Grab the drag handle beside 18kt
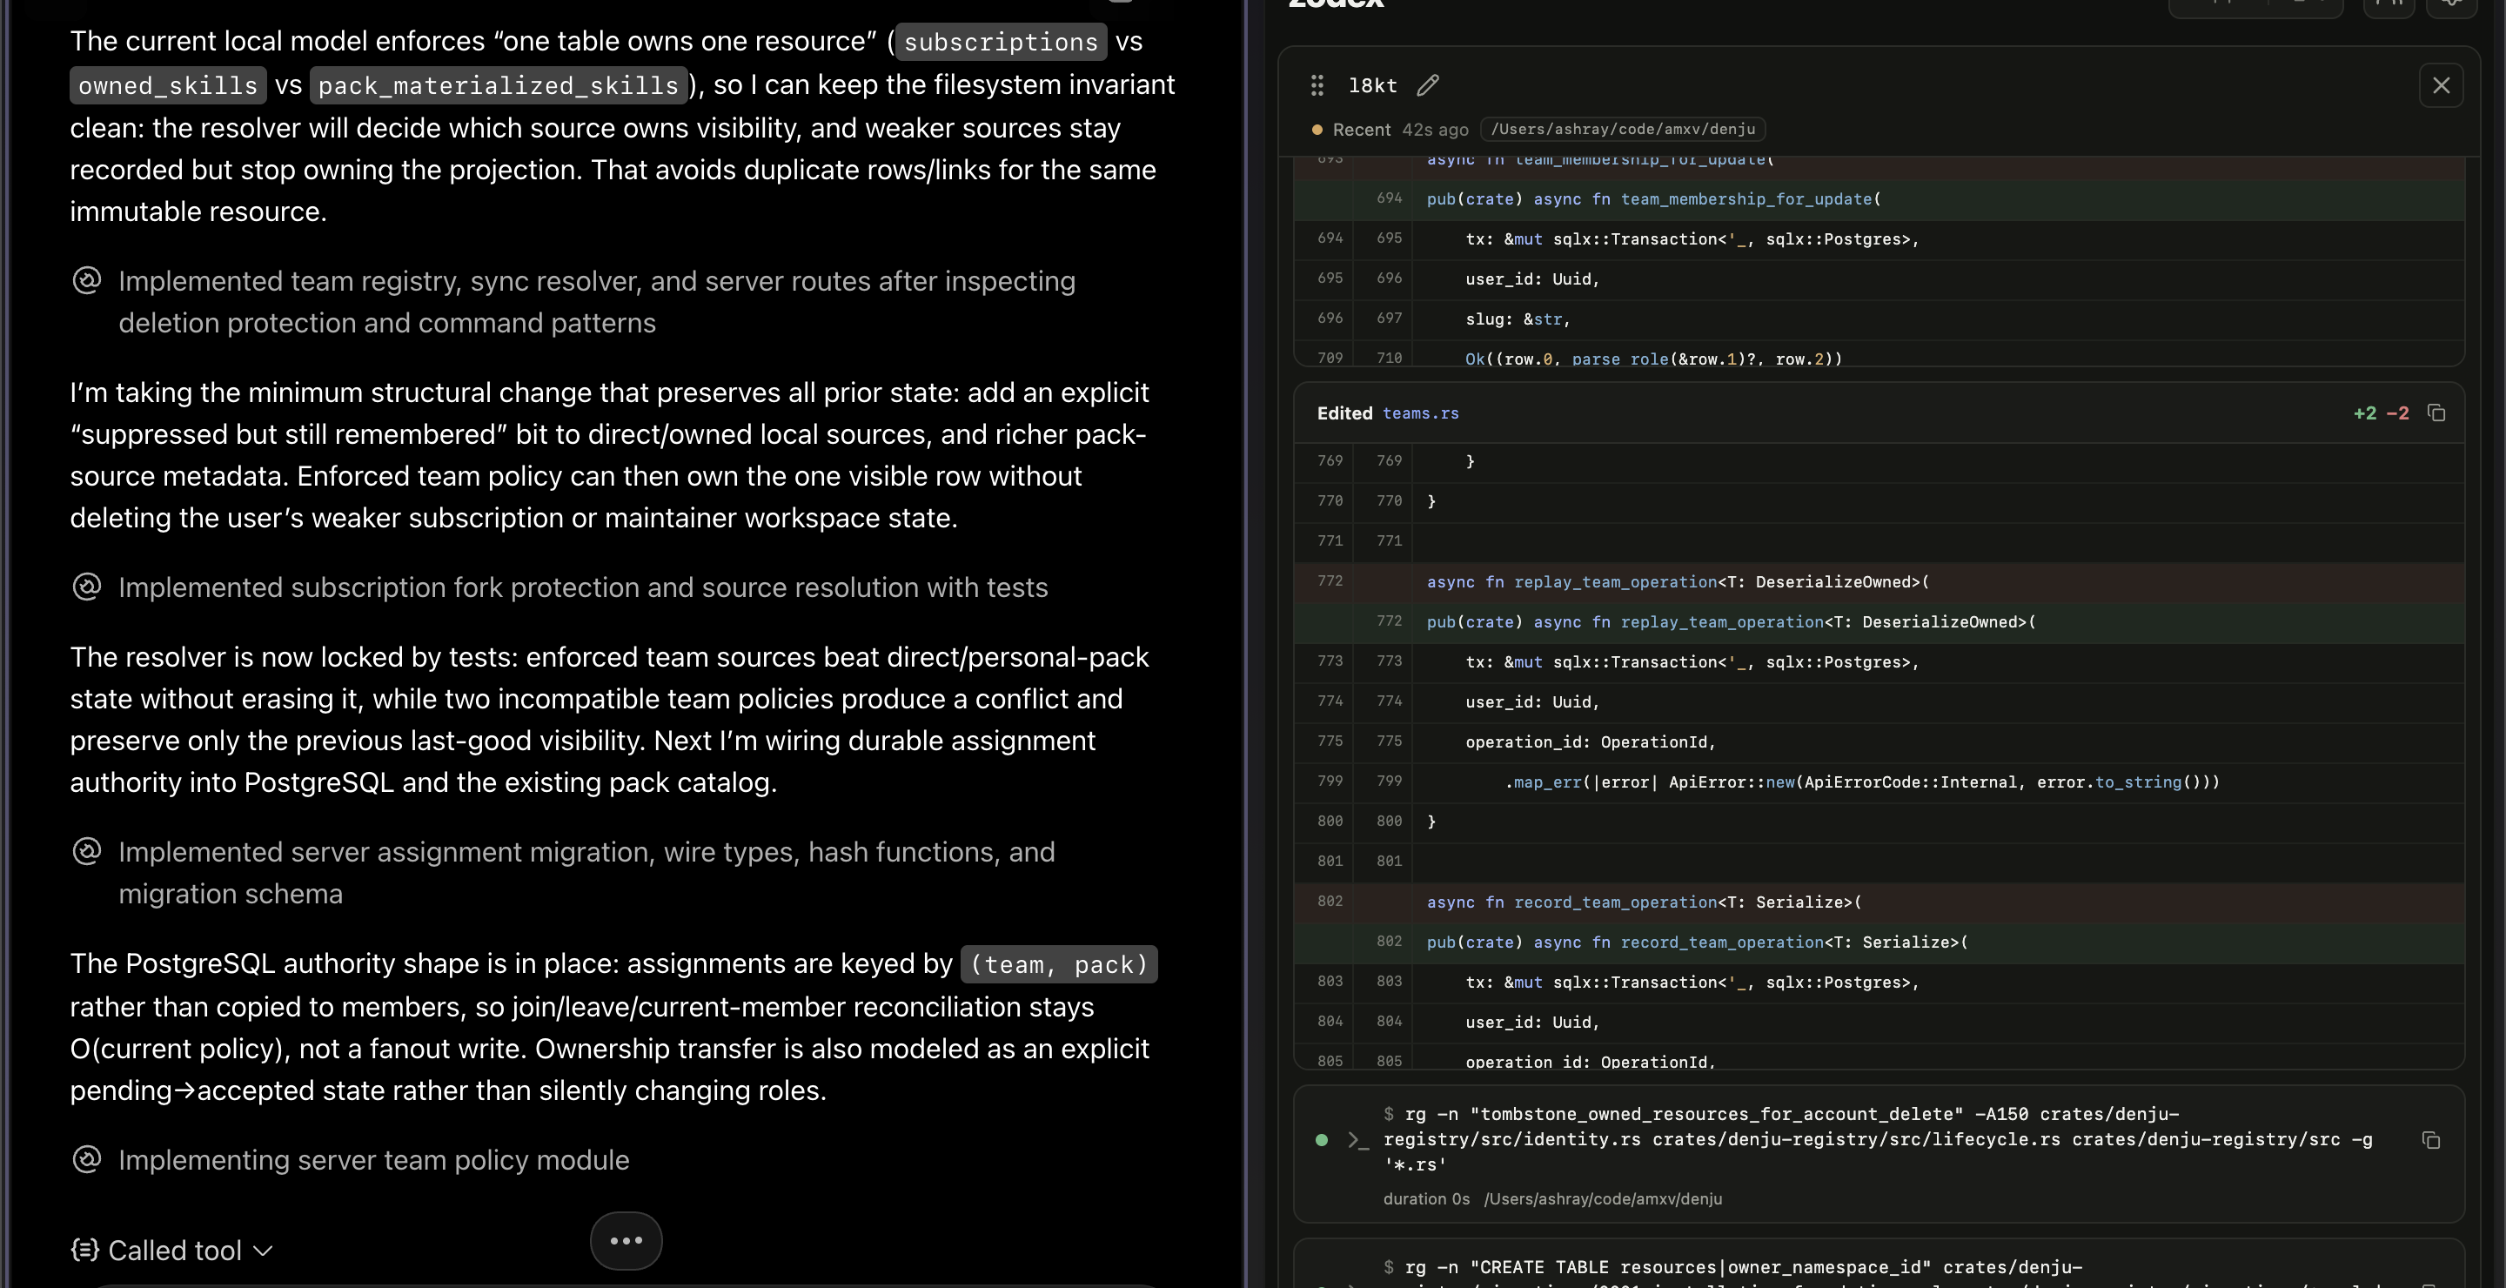 click(1317, 85)
